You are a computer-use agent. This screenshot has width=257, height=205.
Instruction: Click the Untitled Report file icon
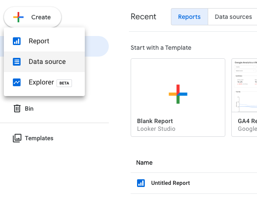click(141, 183)
